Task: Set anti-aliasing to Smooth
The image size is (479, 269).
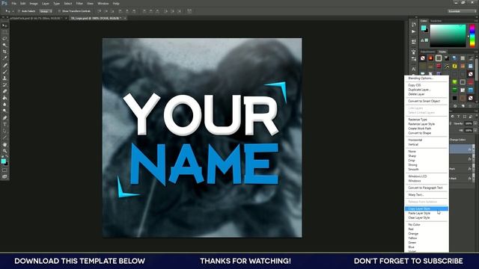Action: pyautogui.click(x=413, y=170)
